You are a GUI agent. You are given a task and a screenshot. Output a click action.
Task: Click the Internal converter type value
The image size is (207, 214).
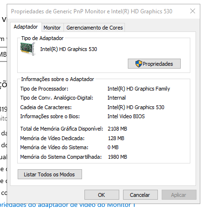click(116, 98)
